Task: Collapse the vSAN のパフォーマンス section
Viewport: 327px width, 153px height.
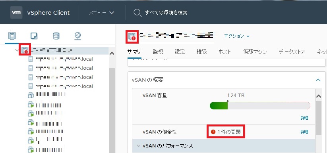Action: [x=138, y=146]
